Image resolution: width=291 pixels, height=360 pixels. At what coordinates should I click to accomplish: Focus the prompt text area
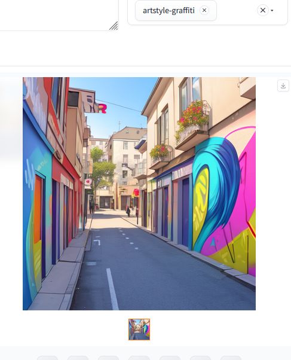click(x=59, y=15)
